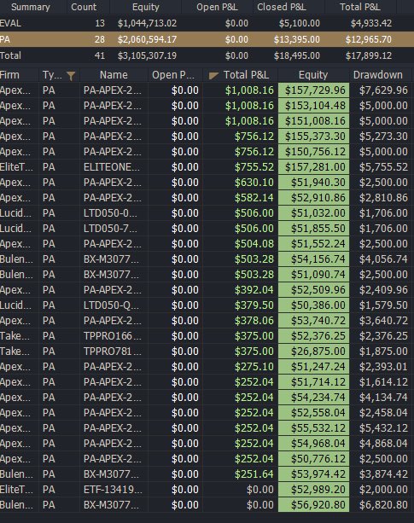Click the EVAL equity value $1,044,713.02

click(x=147, y=23)
